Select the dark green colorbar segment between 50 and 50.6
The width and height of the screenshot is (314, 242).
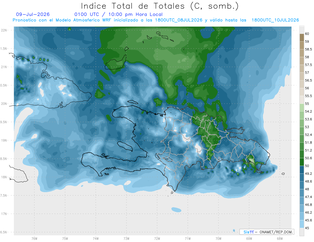[302, 162]
